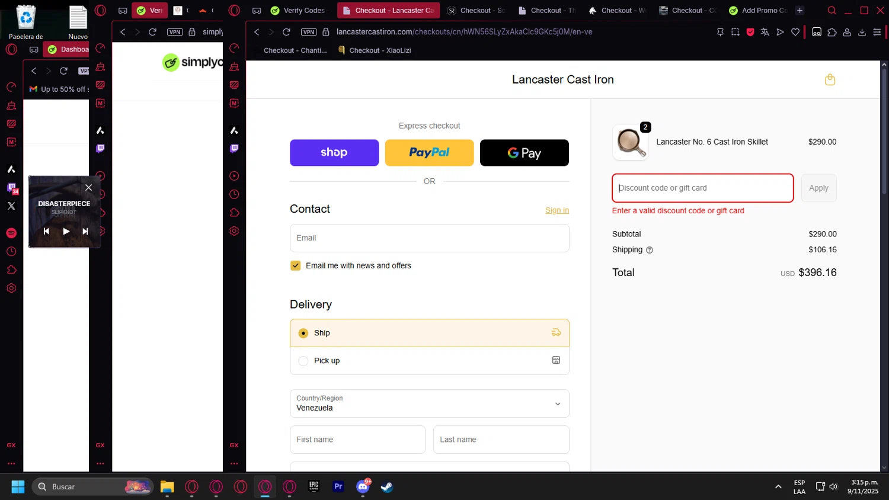Open the downloads icon in toolbar
The image size is (889, 500).
[862, 32]
